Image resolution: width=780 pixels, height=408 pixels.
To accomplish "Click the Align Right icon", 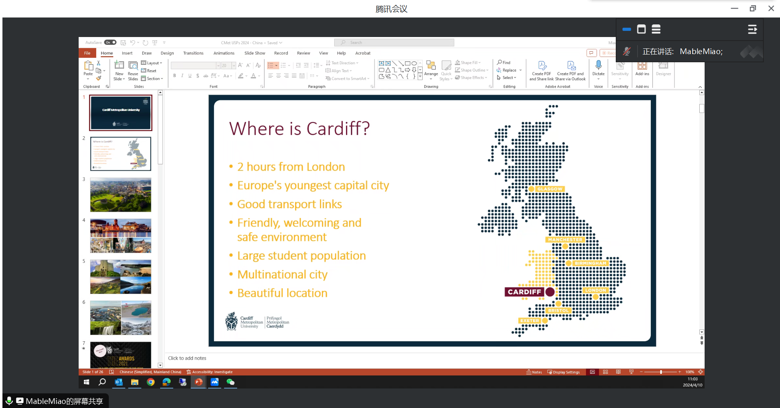I will coord(286,76).
